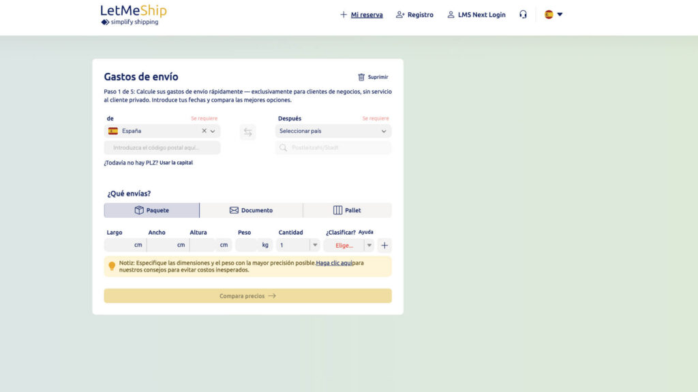Click the Registro link
This screenshot has width=698, height=392.
[420, 15]
